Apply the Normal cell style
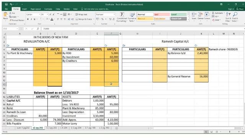Image resolution: width=245 pixels, height=138 pixels. tap(145, 15)
